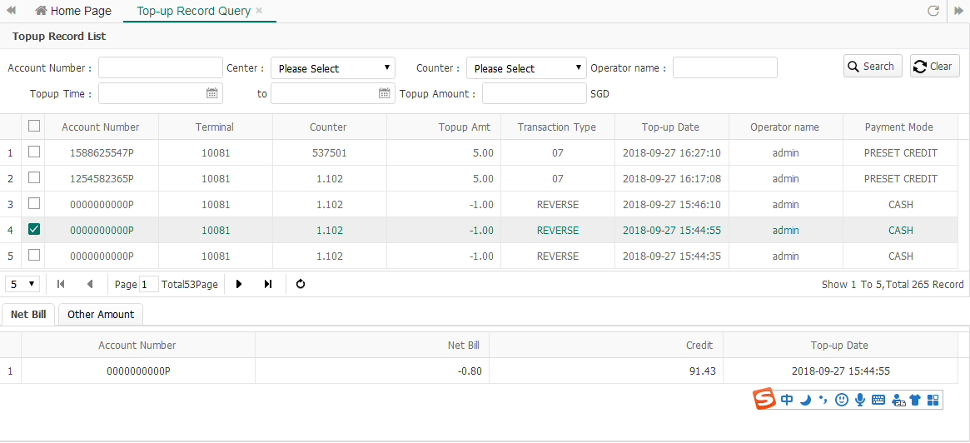The image size is (970, 443).
Task: Sort by the Counter column header
Action: click(x=329, y=127)
